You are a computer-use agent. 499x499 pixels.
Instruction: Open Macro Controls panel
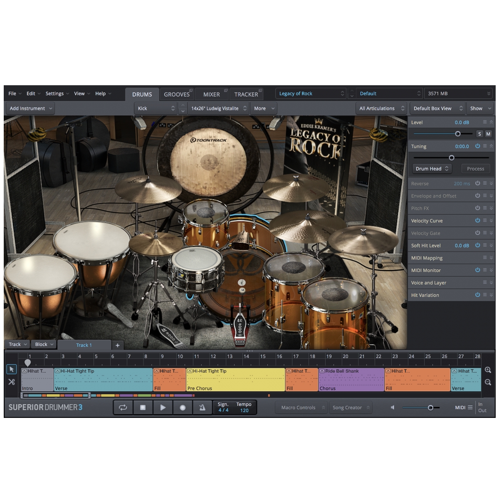pos(301,408)
